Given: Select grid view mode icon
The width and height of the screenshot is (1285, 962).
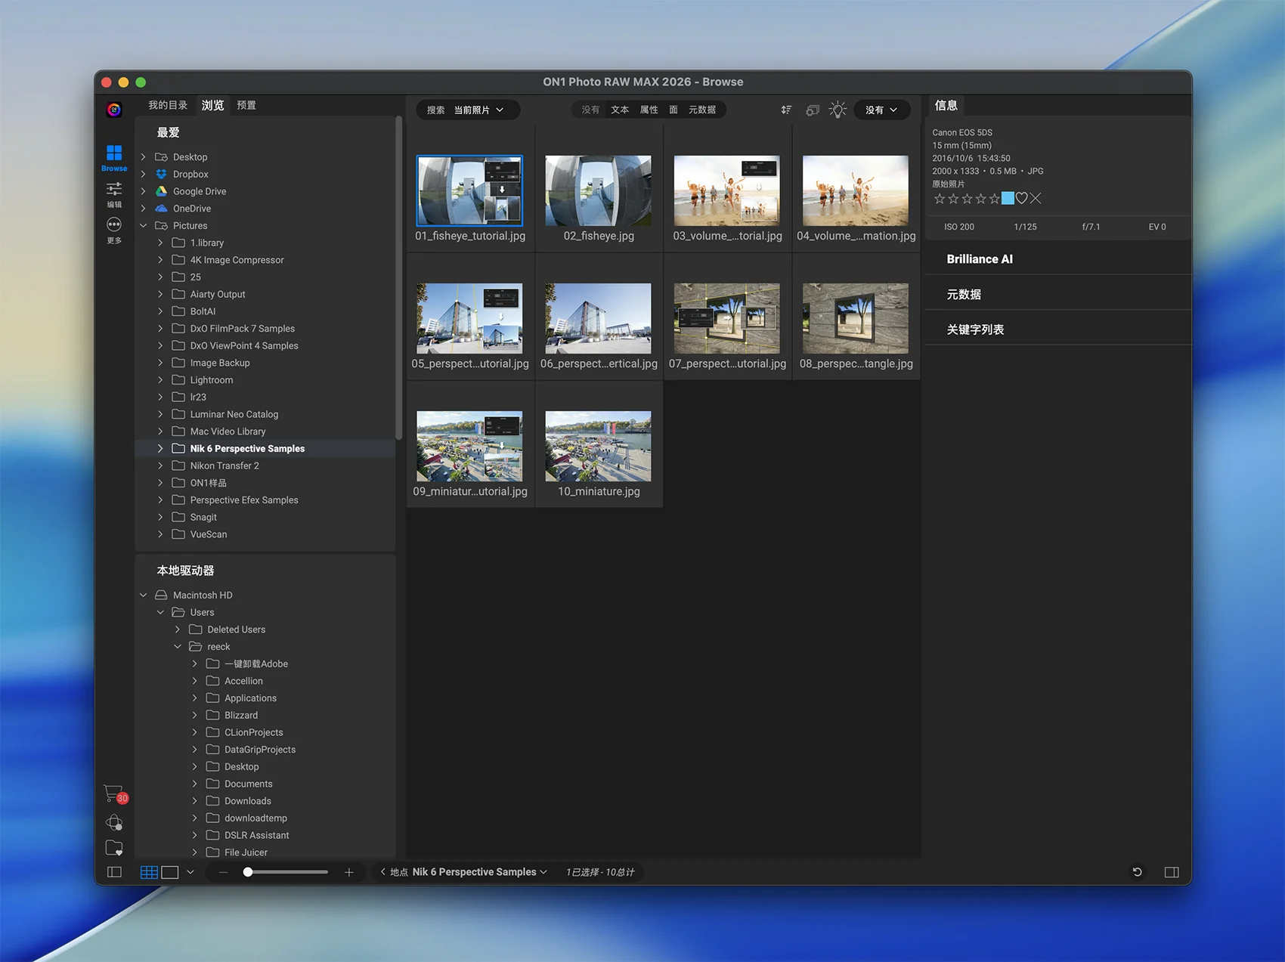Looking at the screenshot, I should (x=149, y=872).
